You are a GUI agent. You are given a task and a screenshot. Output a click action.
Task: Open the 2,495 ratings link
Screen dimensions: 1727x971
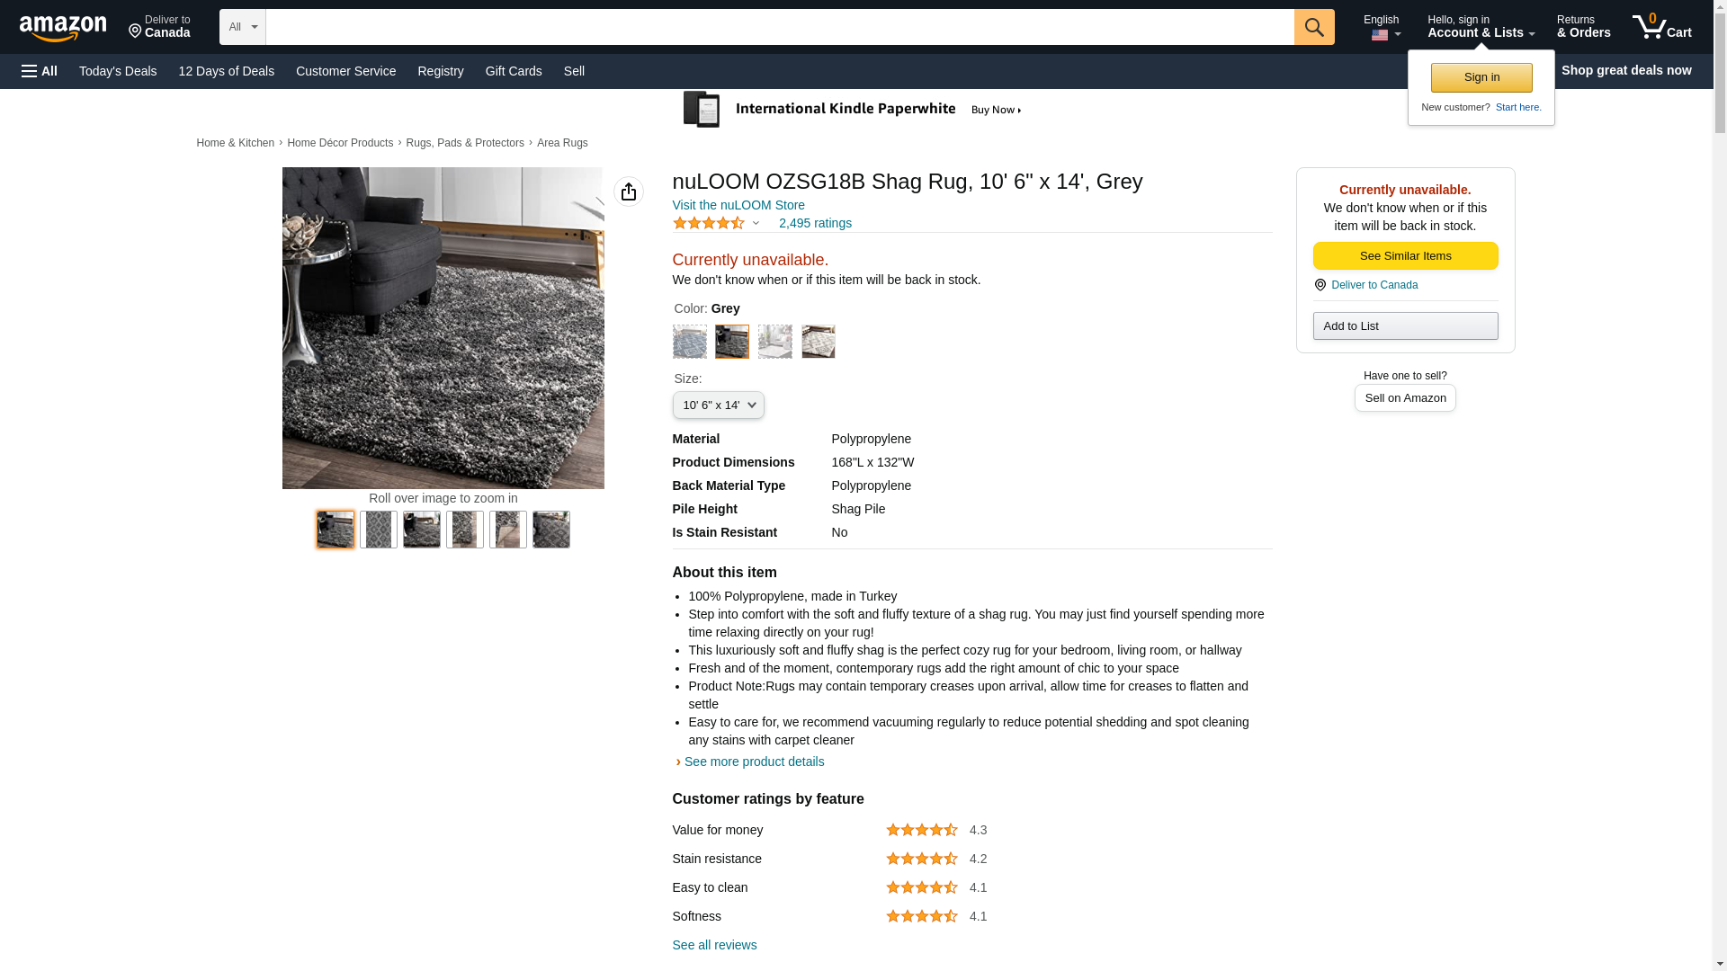(814, 223)
